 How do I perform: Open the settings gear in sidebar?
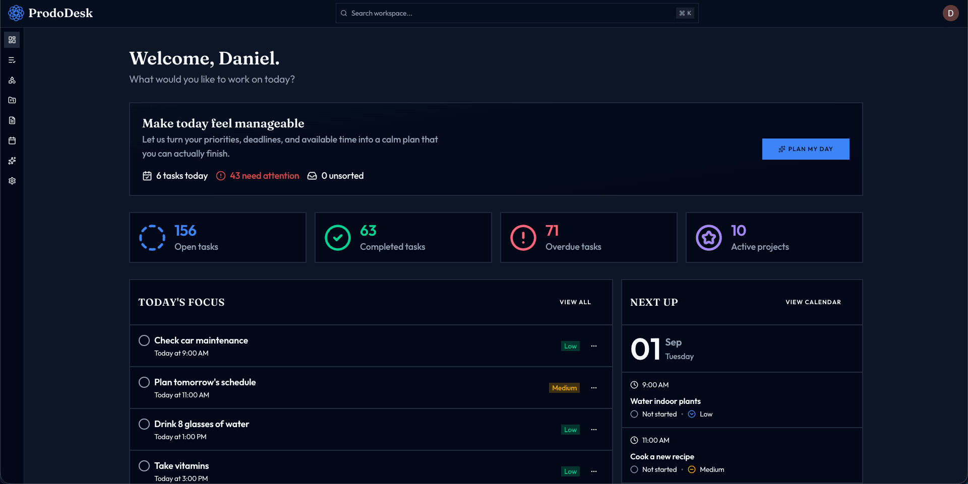[x=12, y=181]
